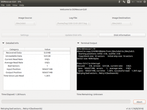Click the Time Remaining: Unknown label

pyautogui.click(x=90, y=94)
